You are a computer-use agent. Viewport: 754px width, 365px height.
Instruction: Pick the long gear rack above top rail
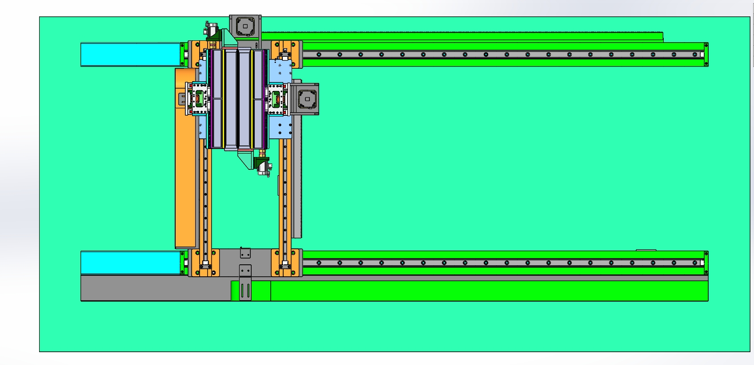(x=462, y=37)
